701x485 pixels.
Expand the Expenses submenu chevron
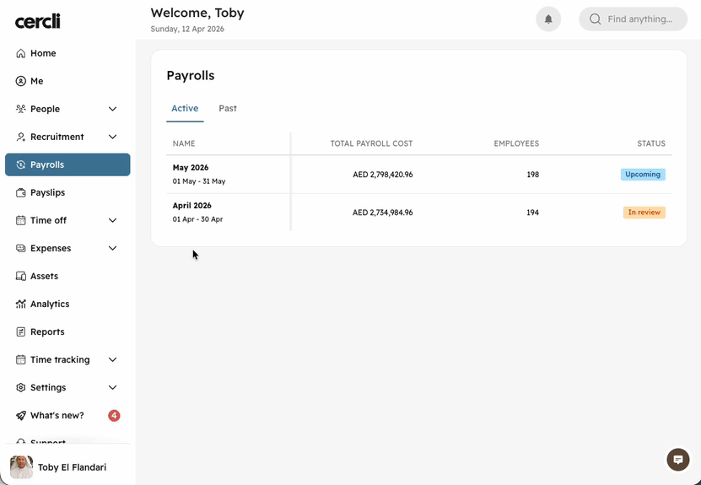(x=113, y=248)
